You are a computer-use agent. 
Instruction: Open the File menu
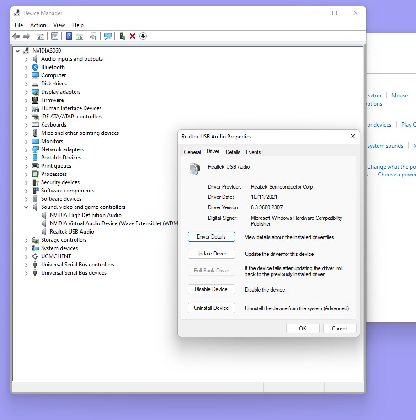[x=19, y=25]
